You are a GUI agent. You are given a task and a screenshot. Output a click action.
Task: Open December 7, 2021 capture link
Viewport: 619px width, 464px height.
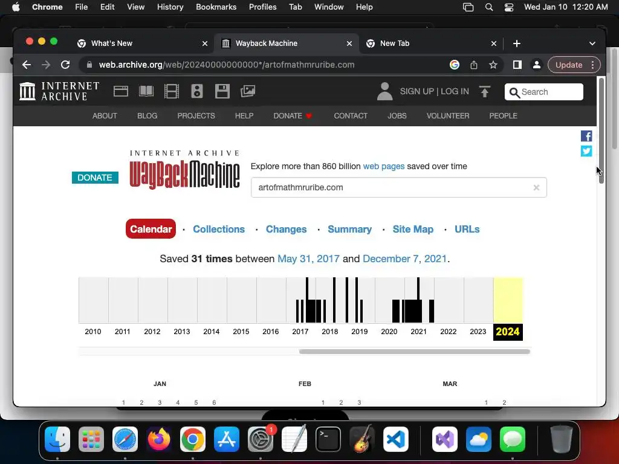pos(404,259)
